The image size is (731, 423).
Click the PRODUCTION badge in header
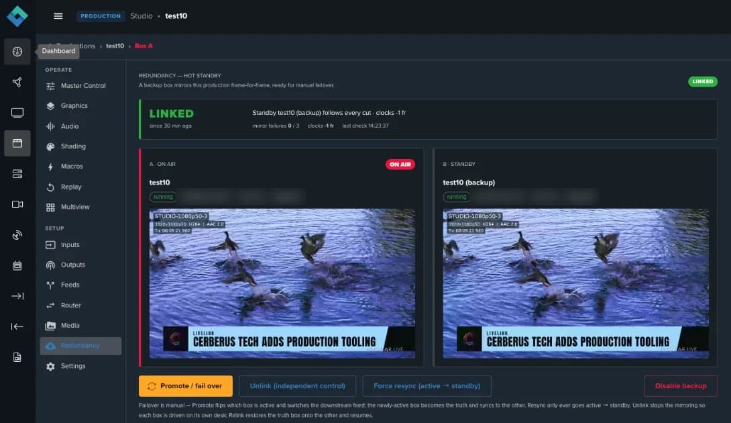pyautogui.click(x=100, y=16)
